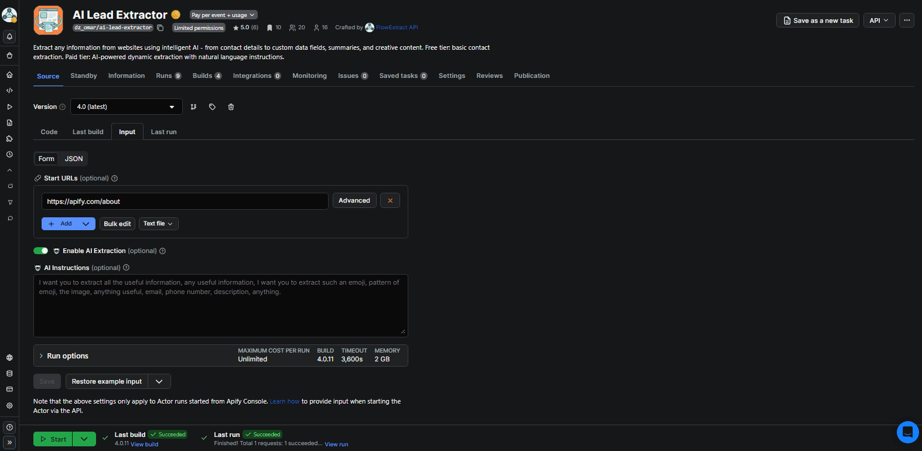Switch to the Code sub-tab

point(49,132)
